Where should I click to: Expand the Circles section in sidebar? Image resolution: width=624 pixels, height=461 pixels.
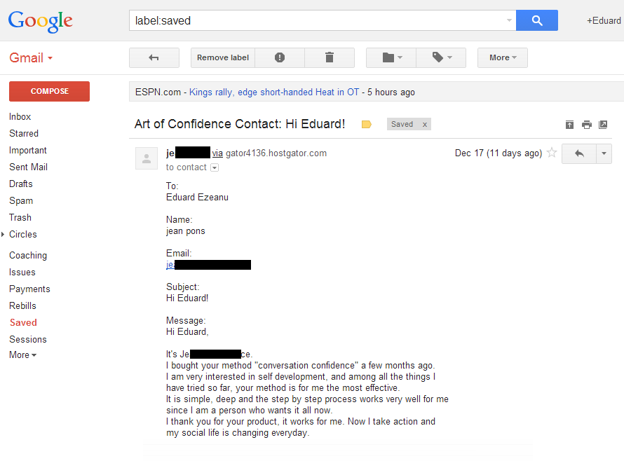pyautogui.click(x=4, y=234)
